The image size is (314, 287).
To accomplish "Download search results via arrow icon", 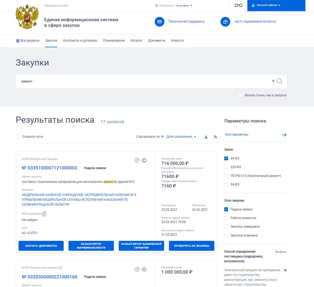I will coord(206,137).
